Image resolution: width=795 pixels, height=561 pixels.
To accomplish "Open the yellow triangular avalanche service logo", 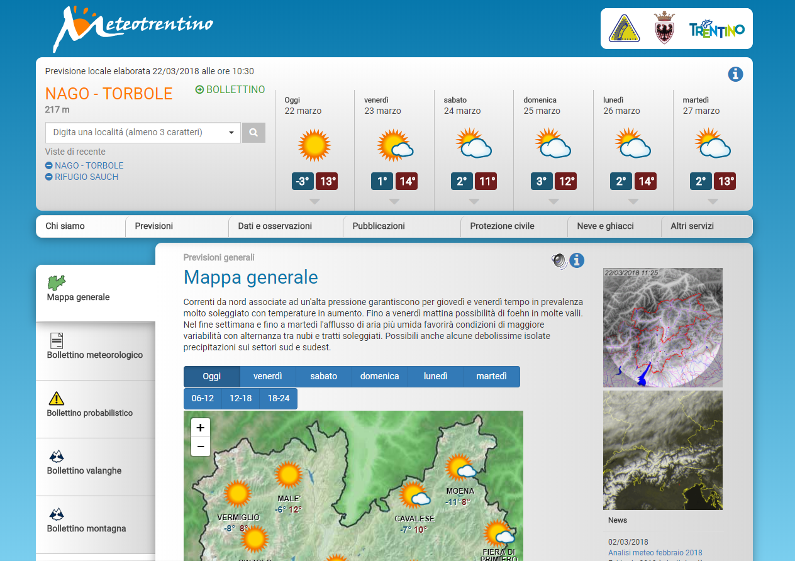I will click(624, 28).
